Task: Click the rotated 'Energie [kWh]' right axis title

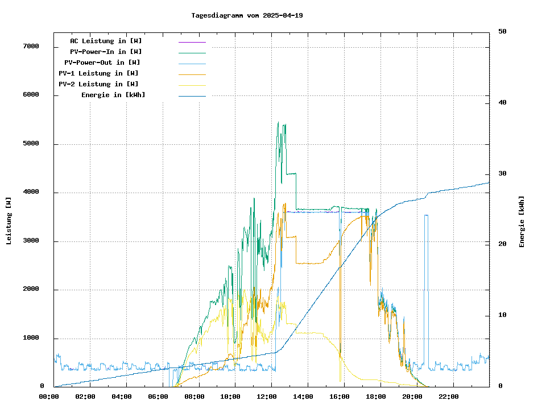Action: tap(522, 222)
